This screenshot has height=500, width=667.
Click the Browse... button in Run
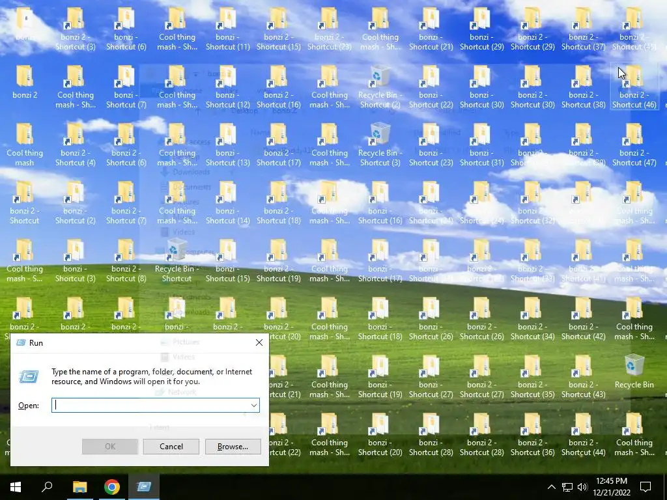[x=233, y=447]
